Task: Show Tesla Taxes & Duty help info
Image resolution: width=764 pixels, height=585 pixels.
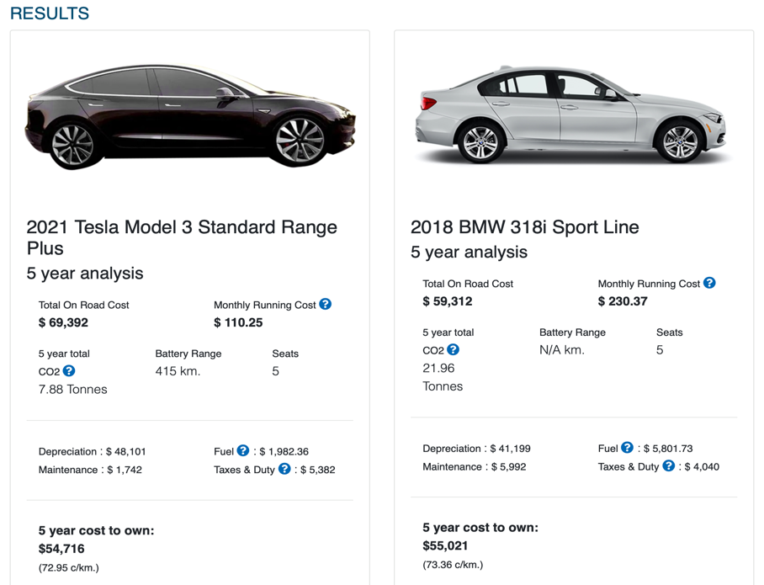Action: (284, 469)
